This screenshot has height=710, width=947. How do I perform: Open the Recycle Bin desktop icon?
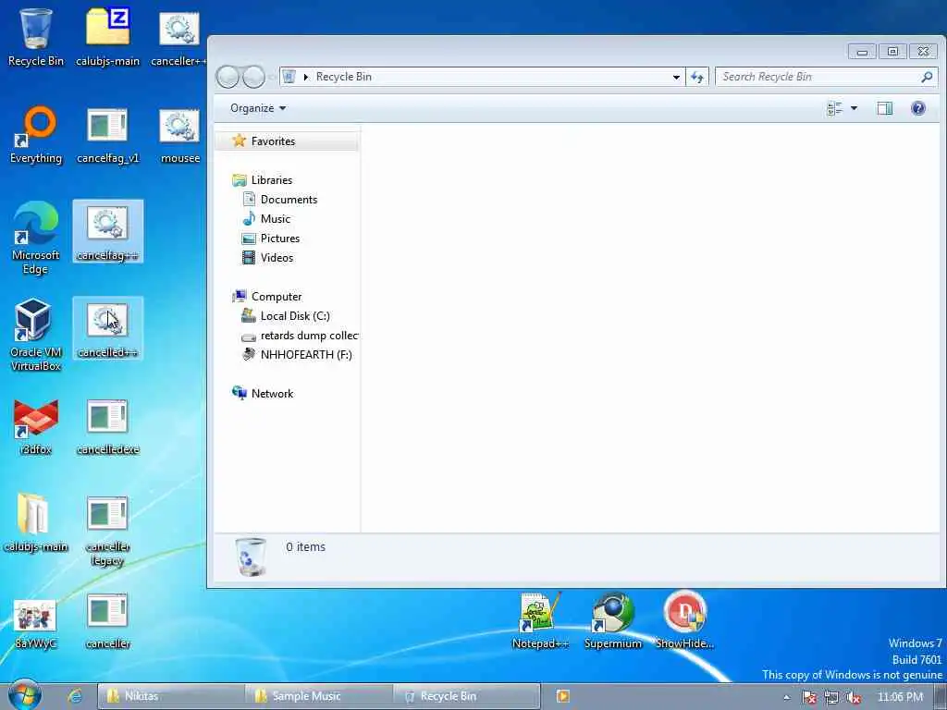(36, 37)
